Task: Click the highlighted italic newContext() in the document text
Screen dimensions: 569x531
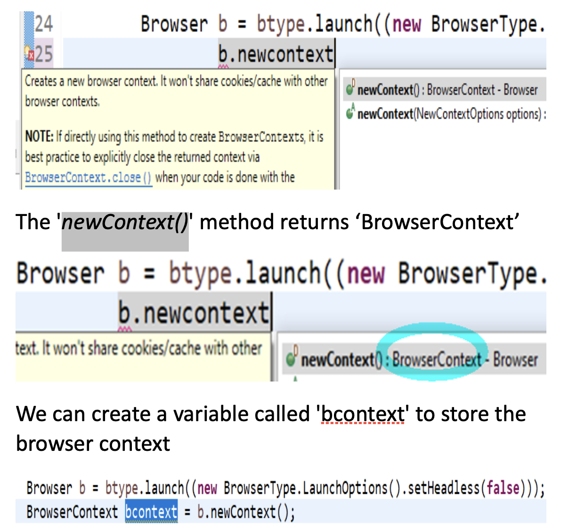Action: point(125,222)
